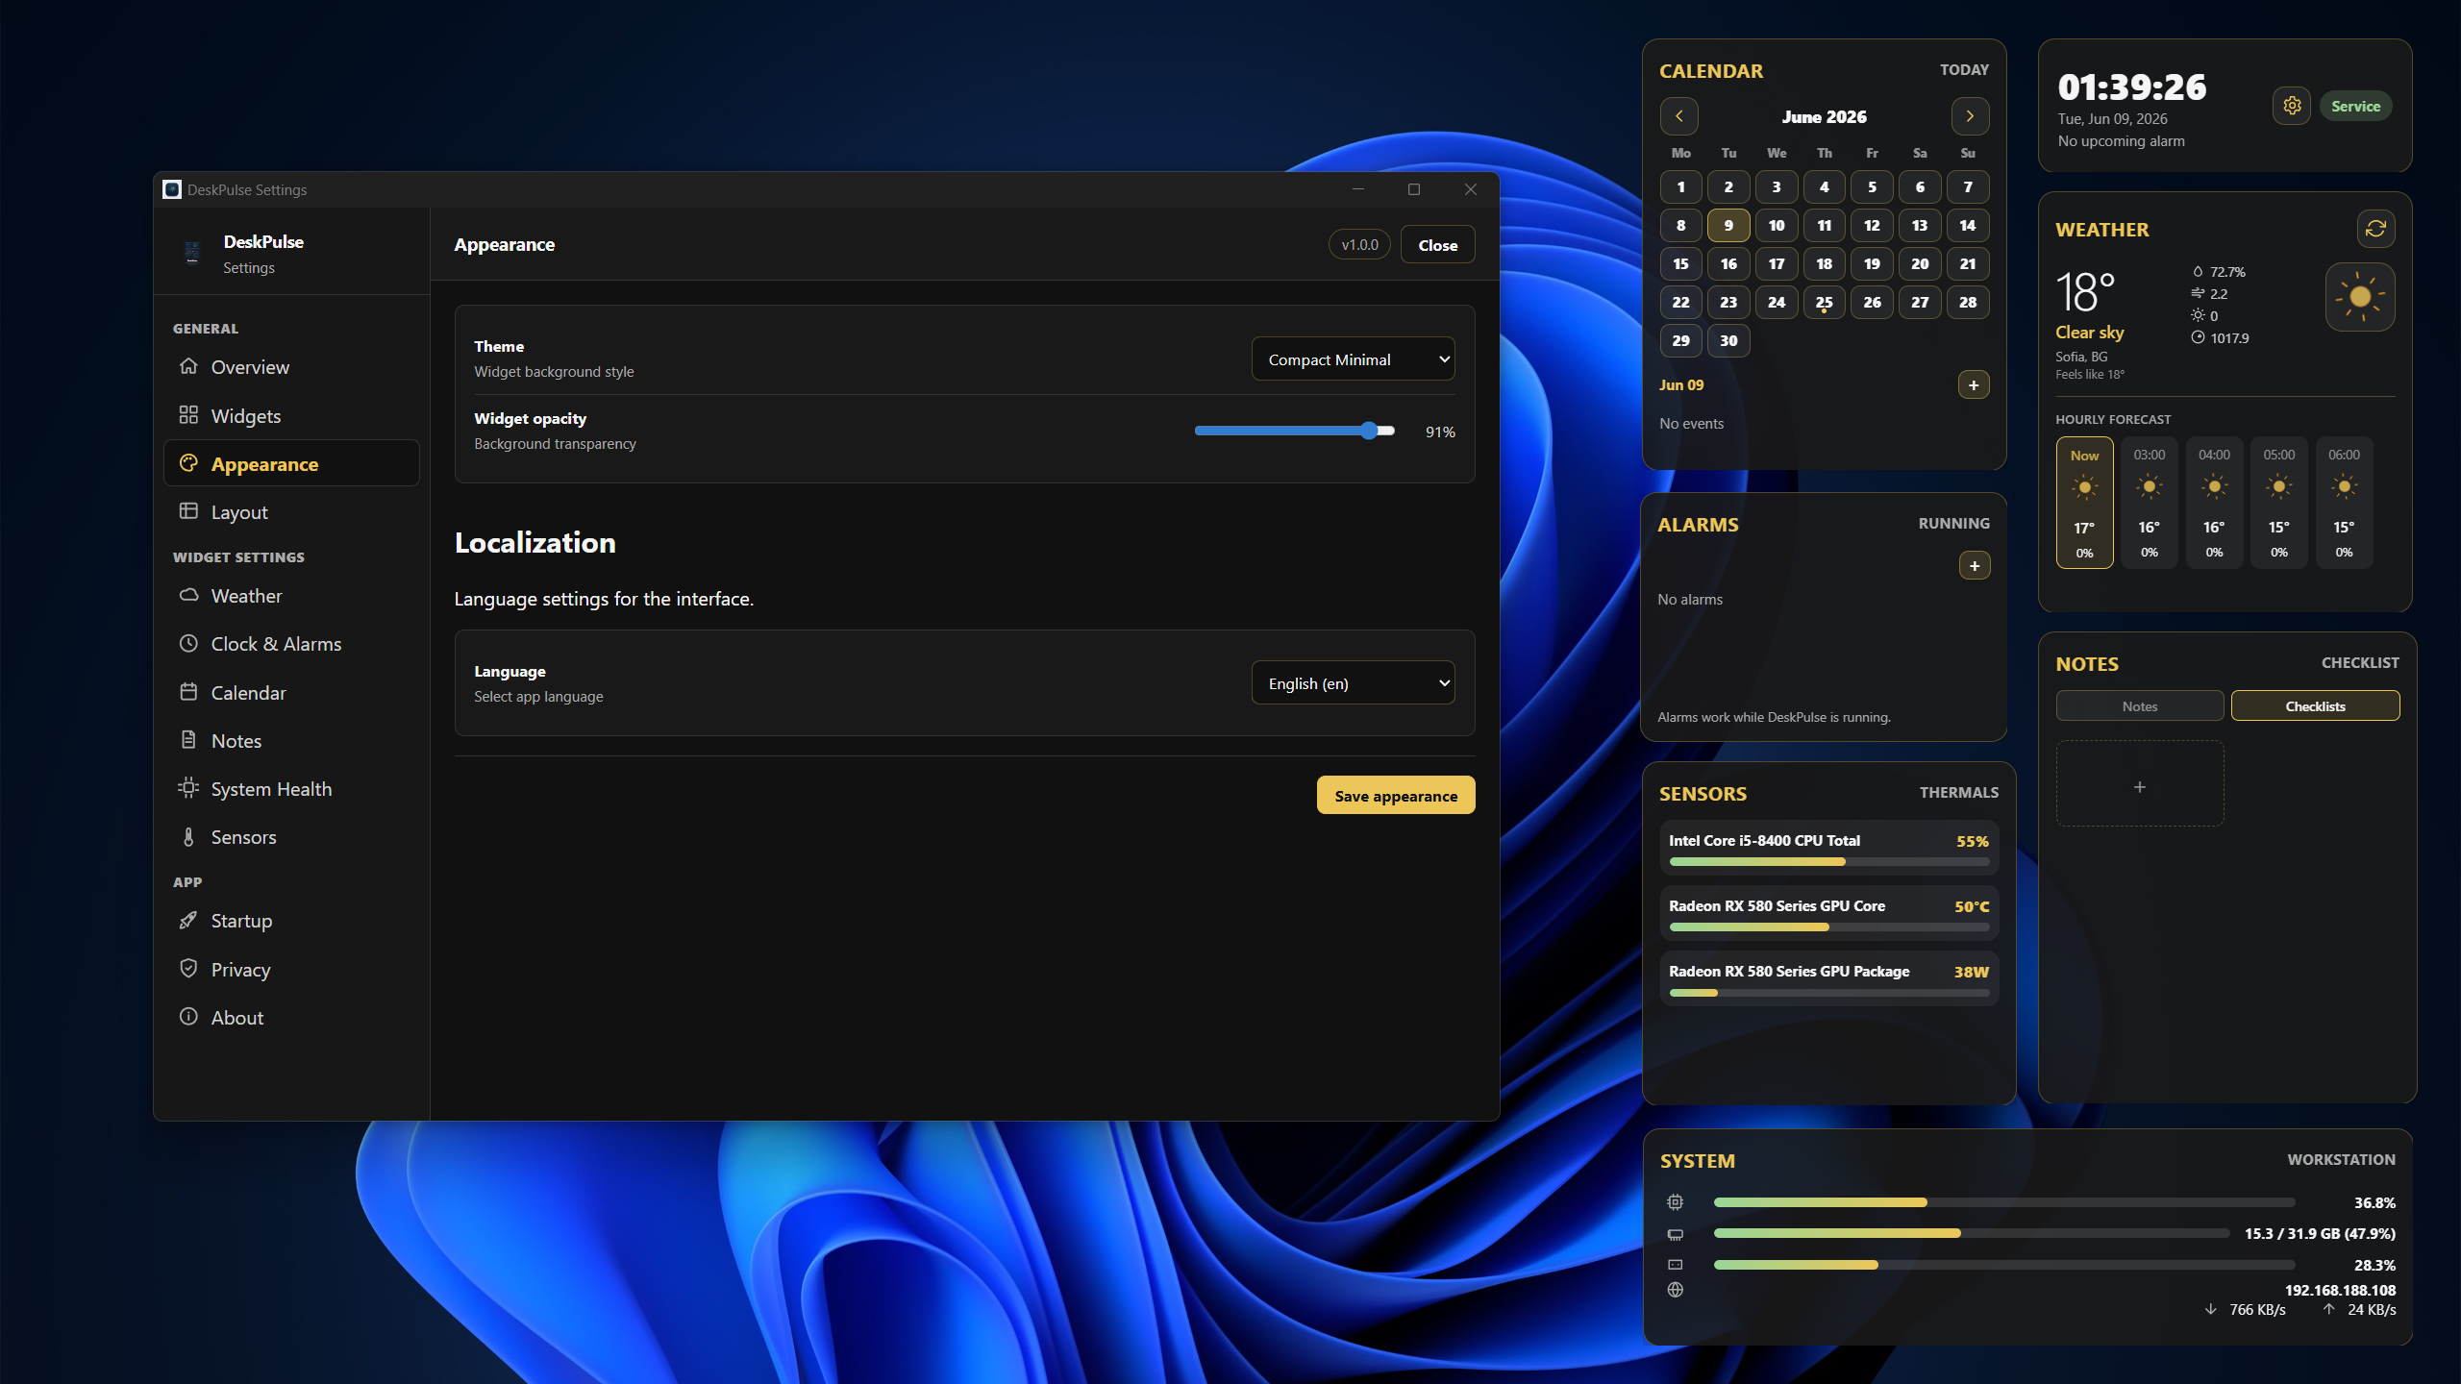Switch to Notes tab in Notes widget
The image size is (2461, 1384).
click(2140, 706)
